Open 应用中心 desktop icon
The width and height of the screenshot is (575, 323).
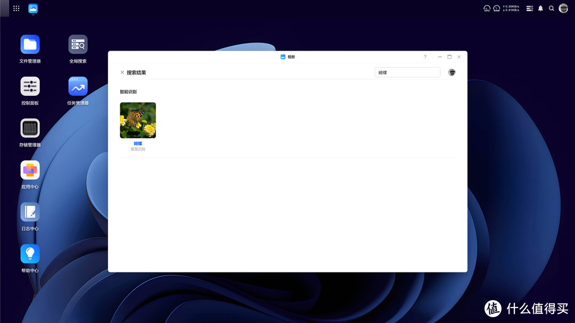point(30,170)
